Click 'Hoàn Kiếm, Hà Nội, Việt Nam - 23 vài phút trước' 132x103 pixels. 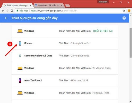(85, 68)
